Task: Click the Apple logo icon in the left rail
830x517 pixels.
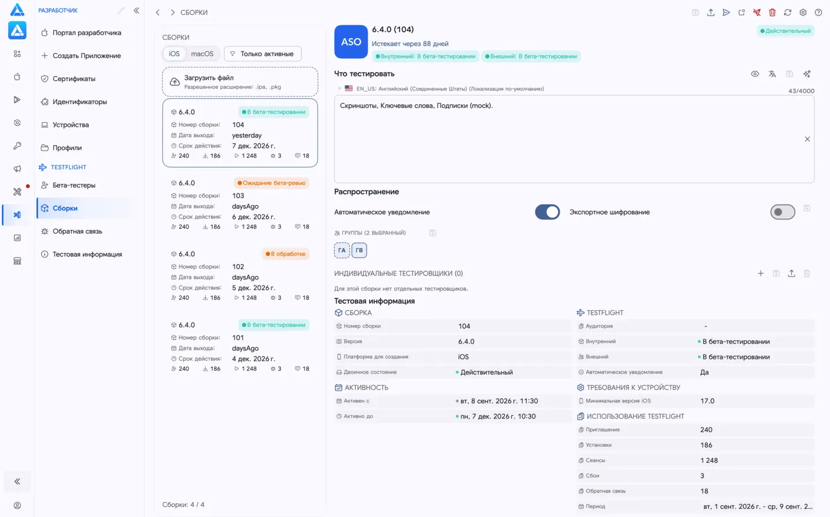Action: 17,77
